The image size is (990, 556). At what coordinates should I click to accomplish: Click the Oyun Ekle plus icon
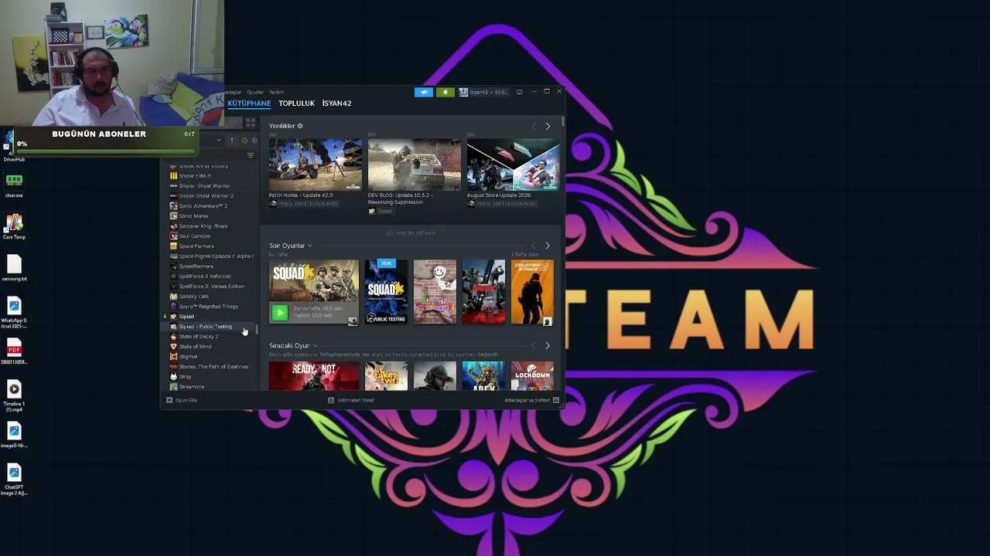point(169,400)
